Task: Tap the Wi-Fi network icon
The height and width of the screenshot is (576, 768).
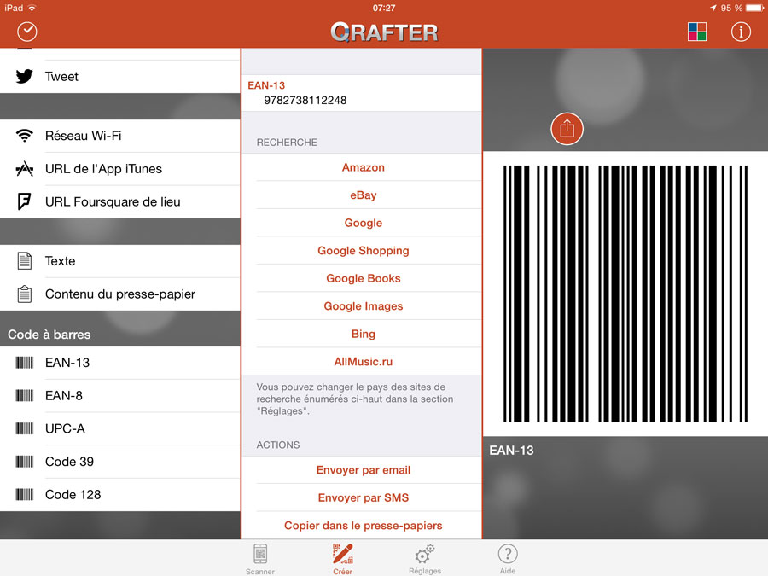Action: pyautogui.click(x=25, y=136)
